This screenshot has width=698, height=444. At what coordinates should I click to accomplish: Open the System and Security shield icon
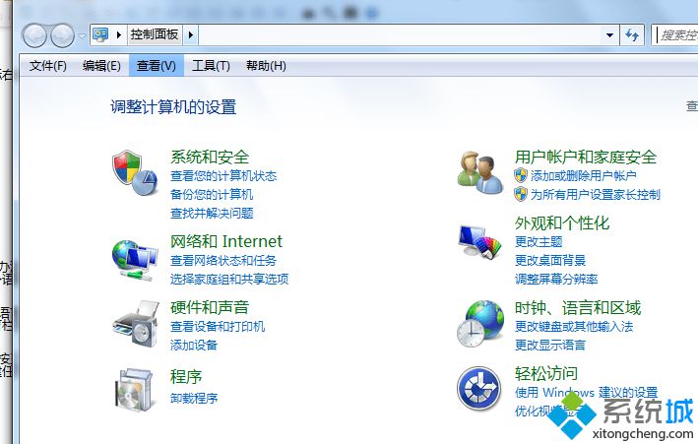(x=135, y=172)
